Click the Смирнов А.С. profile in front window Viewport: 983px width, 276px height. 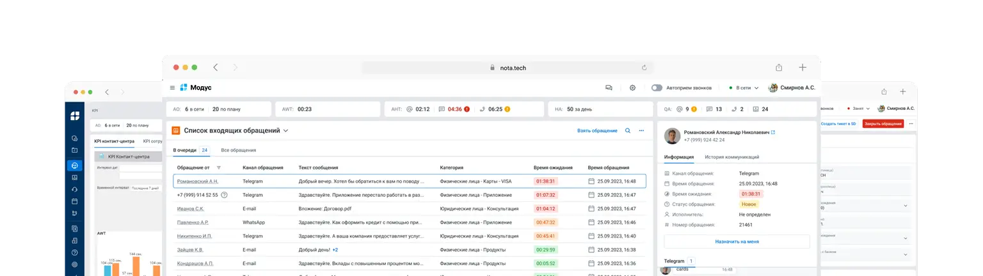pos(792,88)
